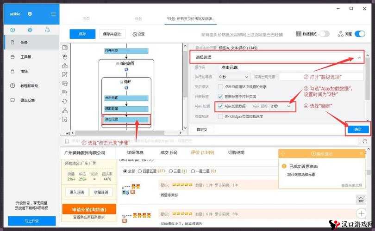Select the 一星二星 (0) radio button
The image size is (375, 231).
[193, 171]
